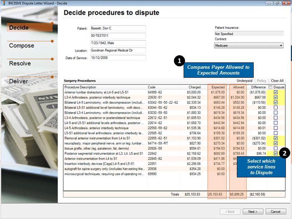This screenshot has width=292, height=219.
Task: Click the Date of Service field
Action: coord(118,58)
